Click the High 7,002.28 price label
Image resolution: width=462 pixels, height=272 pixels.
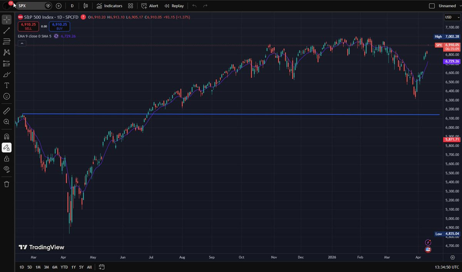(447, 37)
